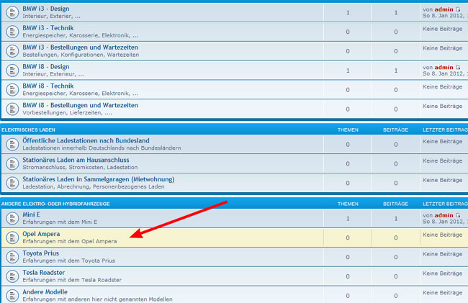Click the forum icon next to Andere Modelle
The height and width of the screenshot is (303, 468).
(12, 295)
